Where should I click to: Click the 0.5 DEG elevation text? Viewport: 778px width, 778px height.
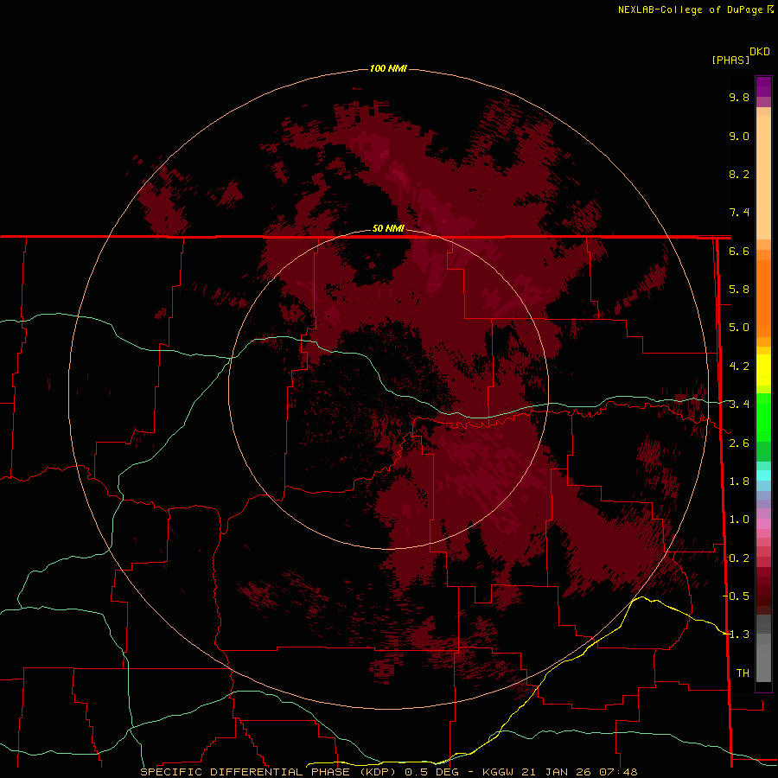[431, 772]
